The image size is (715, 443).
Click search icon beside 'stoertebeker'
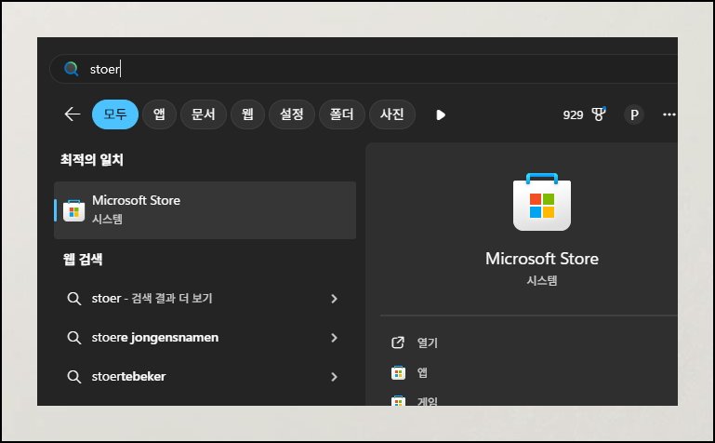pyautogui.click(x=73, y=377)
